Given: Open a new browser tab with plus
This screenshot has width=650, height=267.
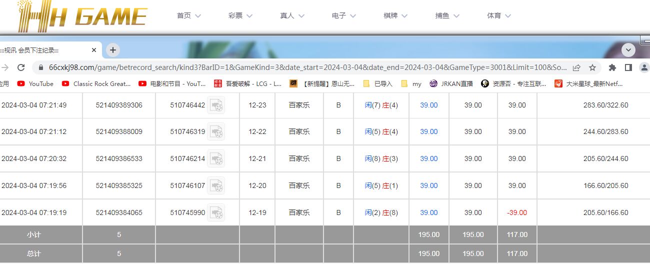Looking at the screenshot, I should (113, 50).
